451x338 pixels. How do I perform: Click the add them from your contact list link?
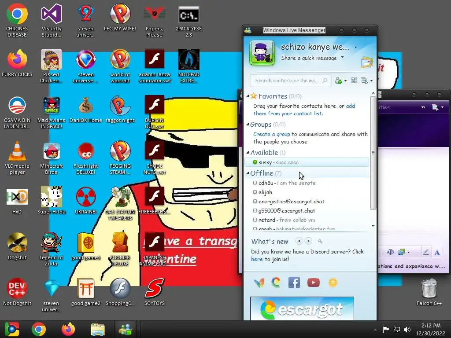click(304, 110)
